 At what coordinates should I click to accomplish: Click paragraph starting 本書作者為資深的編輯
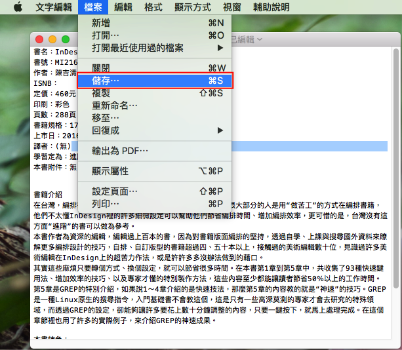[211, 247]
